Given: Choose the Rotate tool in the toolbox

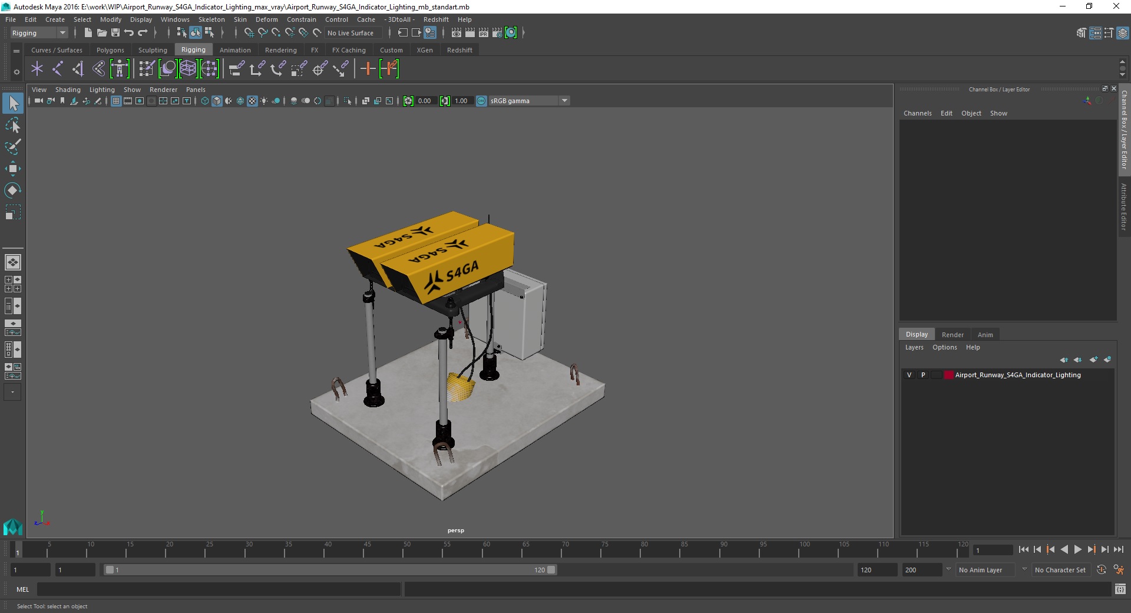Looking at the screenshot, I should coord(13,190).
